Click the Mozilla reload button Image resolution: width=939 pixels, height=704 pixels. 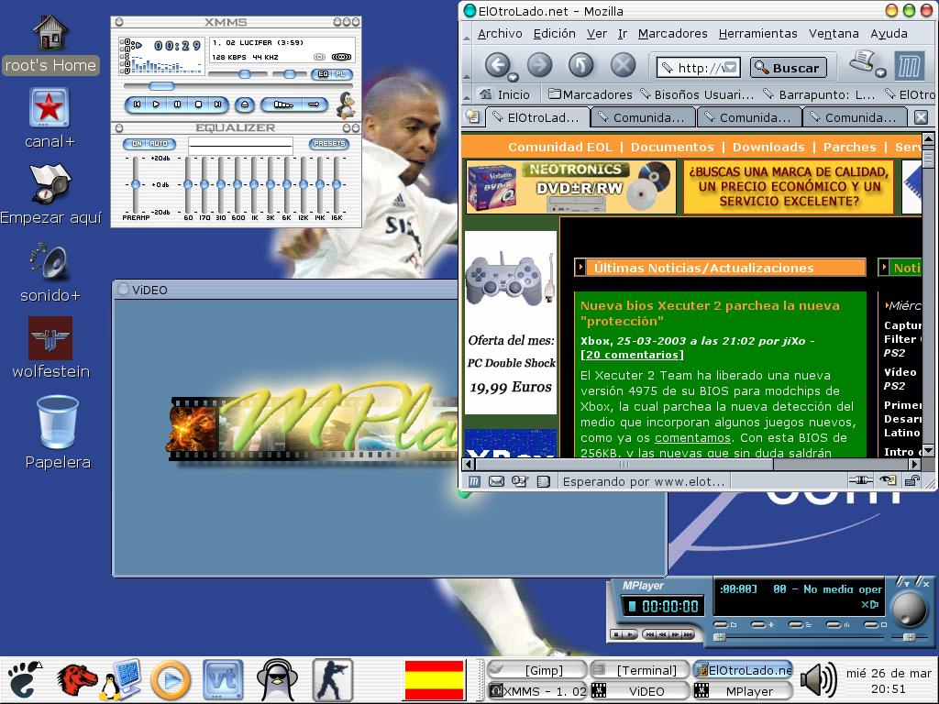(580, 65)
